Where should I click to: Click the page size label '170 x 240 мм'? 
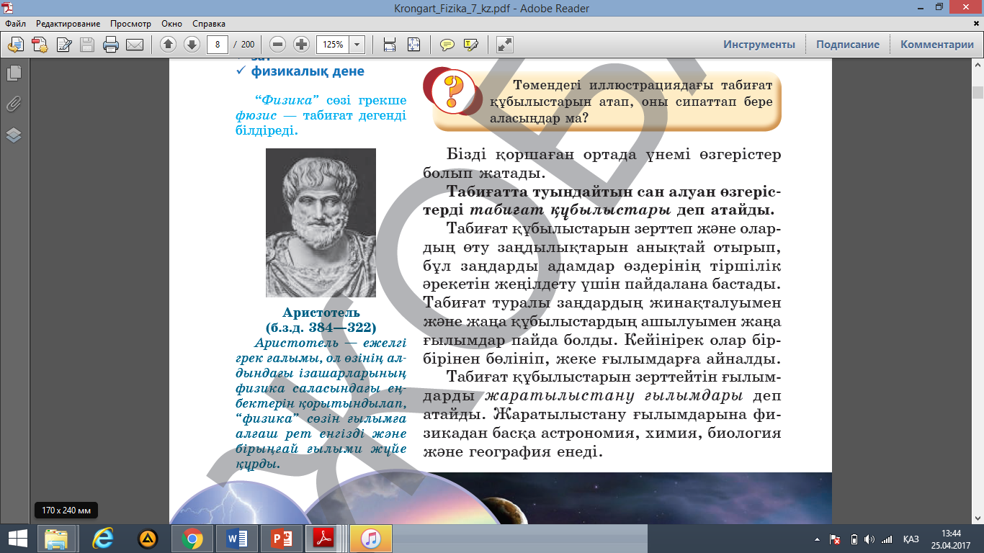click(x=66, y=511)
